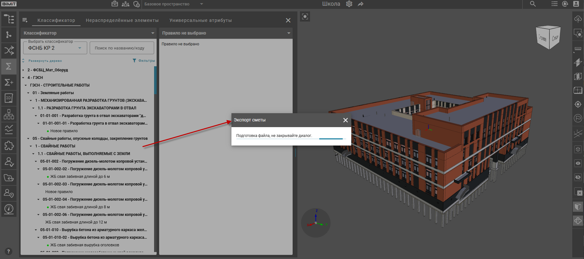Viewport: 584px width, 259px height.
Task: Toggle show elements eye icon
Action: pyautogui.click(x=578, y=163)
